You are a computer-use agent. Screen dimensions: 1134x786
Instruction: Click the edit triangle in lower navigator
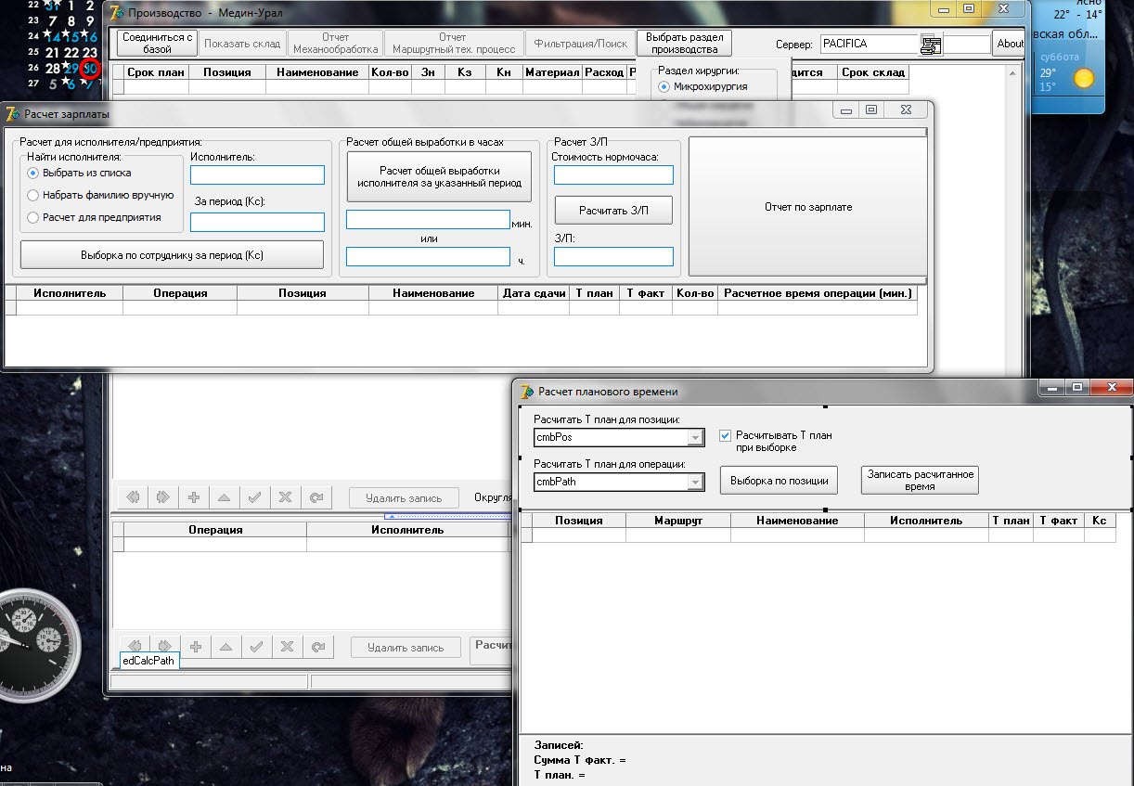point(225,647)
